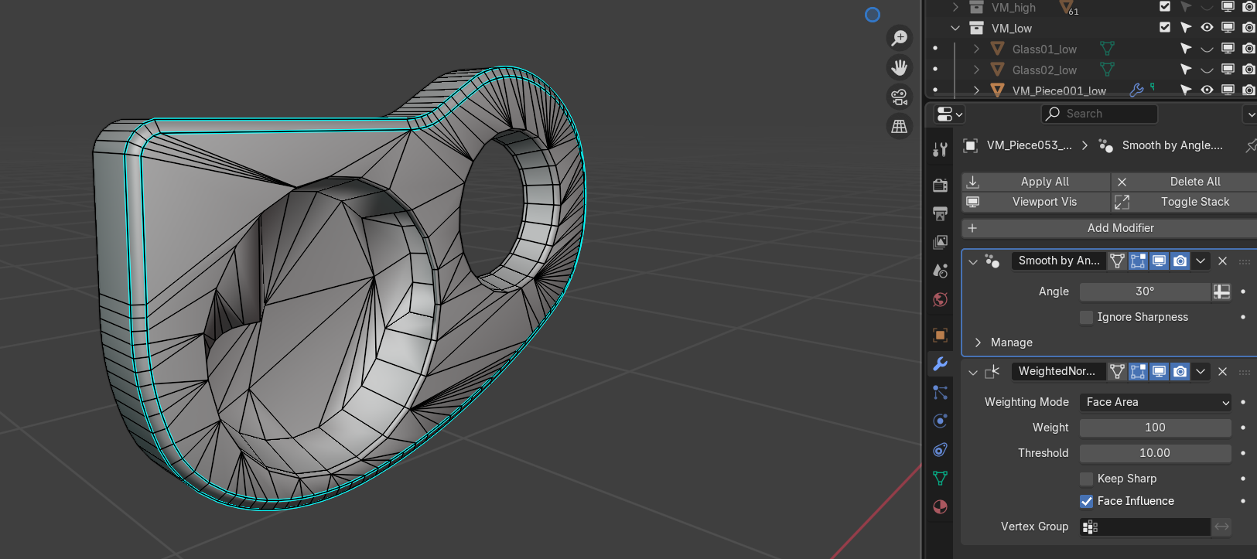Switch perspective/orthographic with the grid icon
This screenshot has width=1257, height=559.
point(899,126)
